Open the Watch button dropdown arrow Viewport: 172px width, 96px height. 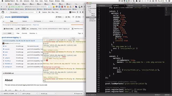click(63, 17)
